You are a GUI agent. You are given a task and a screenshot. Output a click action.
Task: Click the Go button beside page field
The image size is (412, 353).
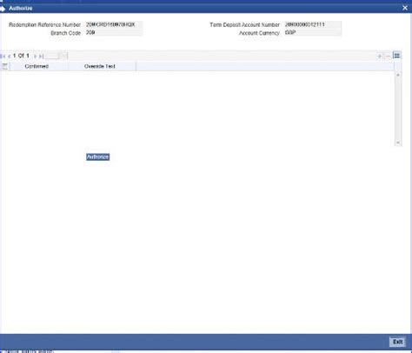coord(63,56)
